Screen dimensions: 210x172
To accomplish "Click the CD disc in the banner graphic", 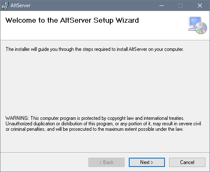I will click(201, 28).
